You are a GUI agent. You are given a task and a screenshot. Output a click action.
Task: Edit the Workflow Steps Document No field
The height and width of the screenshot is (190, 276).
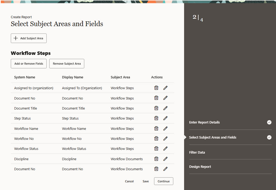pos(165,98)
